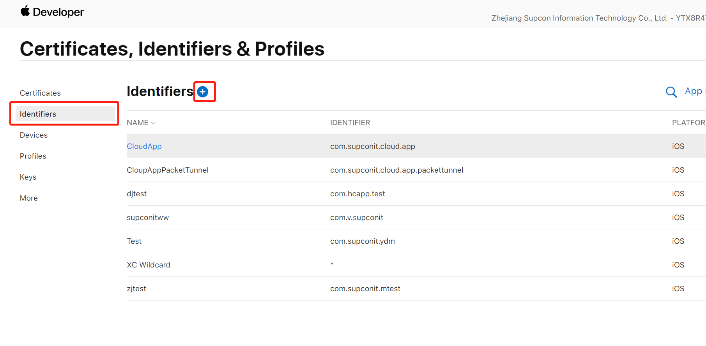Click the Apple logo in header
This screenshot has width=706, height=346.
pos(25,11)
